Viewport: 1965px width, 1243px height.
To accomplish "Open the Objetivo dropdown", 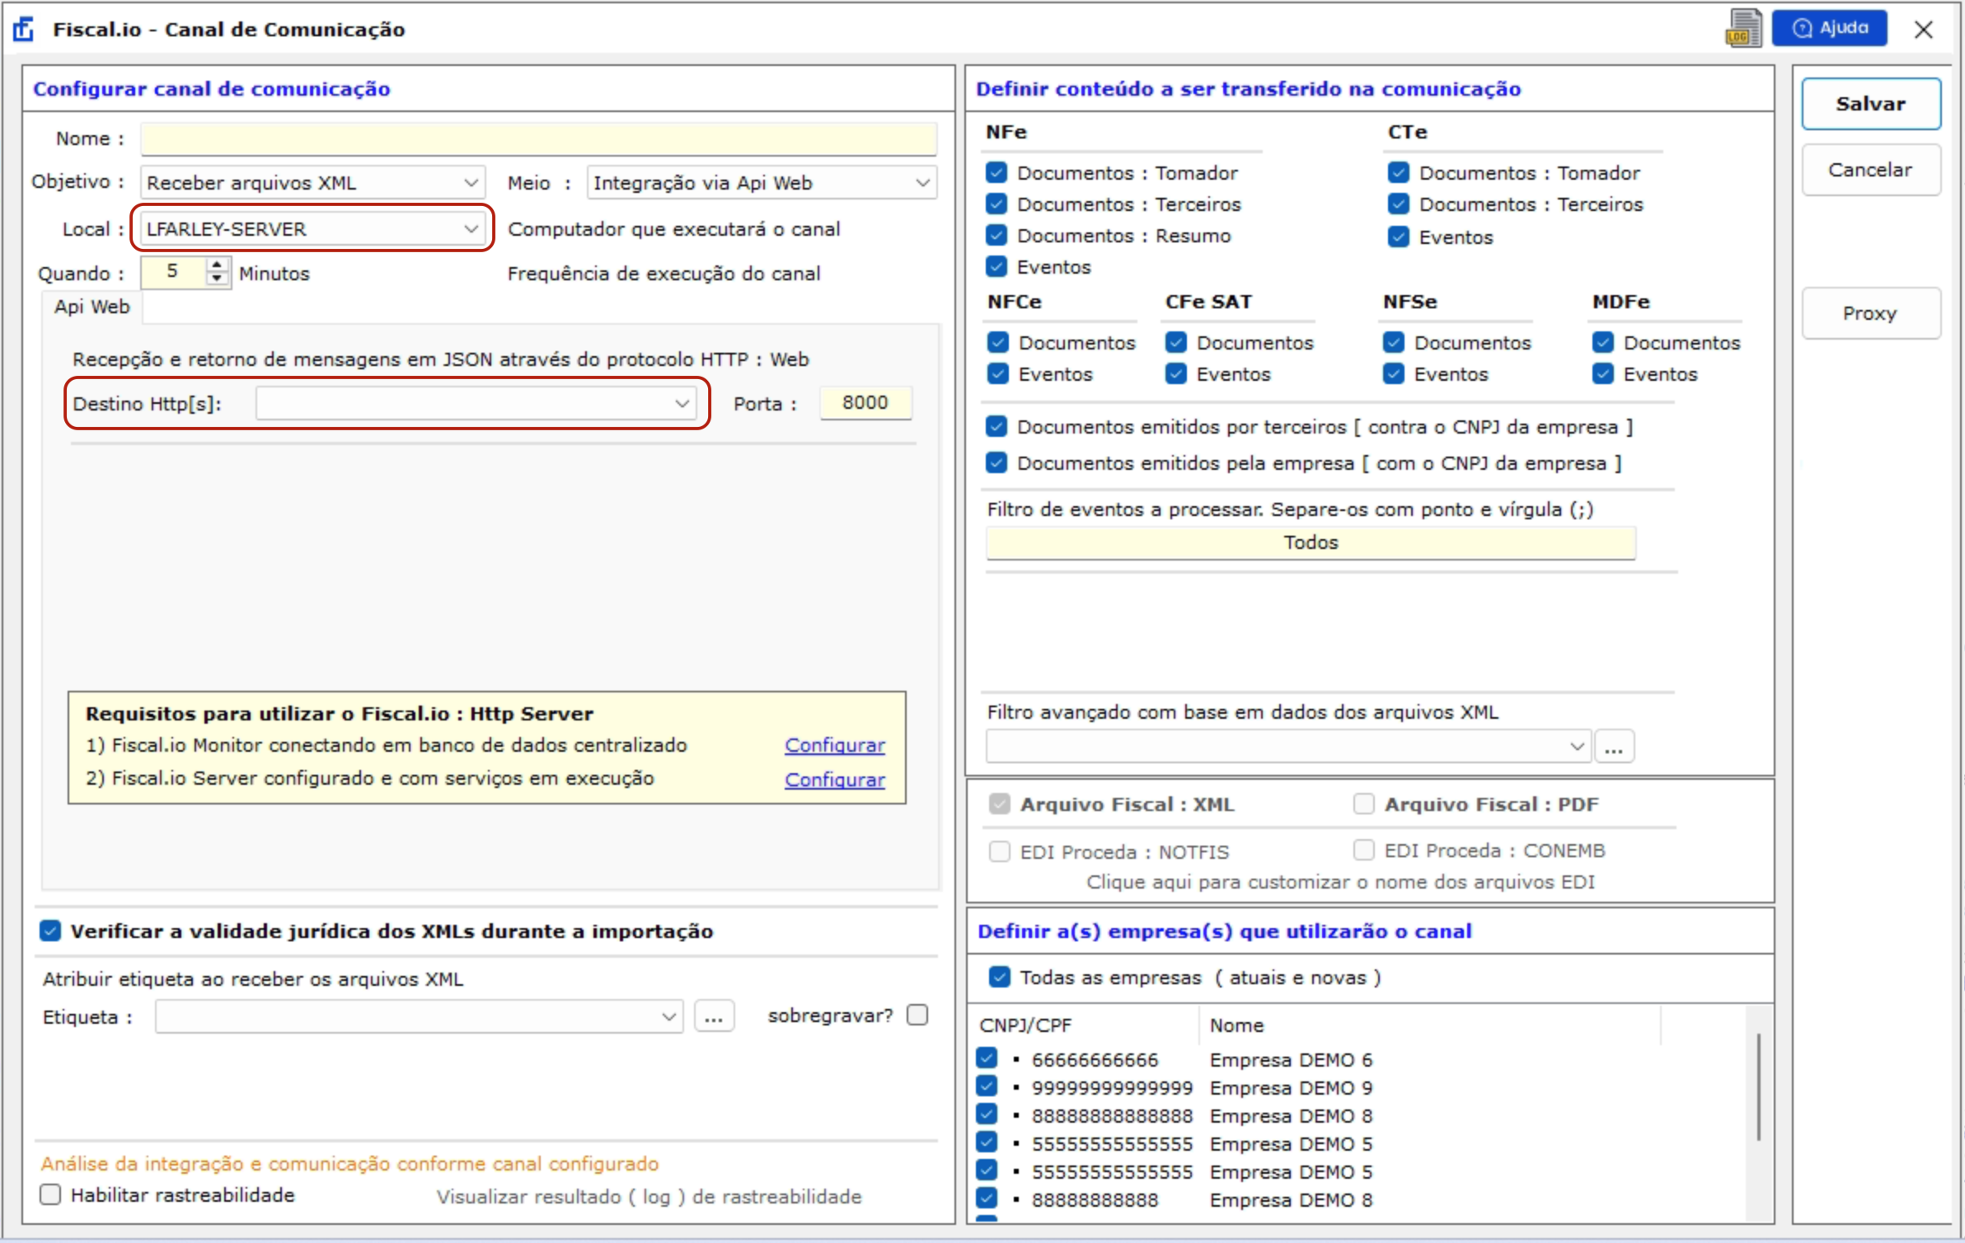I will click(x=312, y=182).
